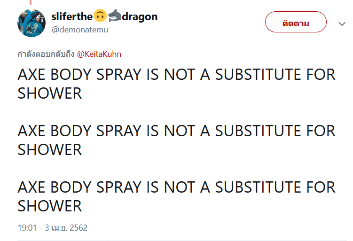Click the last SHOWER word in the tweet

(50, 206)
